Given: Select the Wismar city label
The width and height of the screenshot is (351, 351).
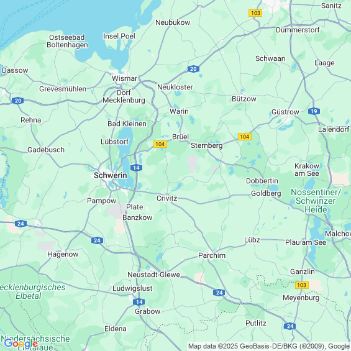Looking at the screenshot, I should (x=124, y=78).
